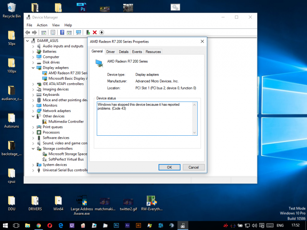Viewport: 307px width, 230px height.
Task: Click the volume icon in system tray
Action: (254, 225)
